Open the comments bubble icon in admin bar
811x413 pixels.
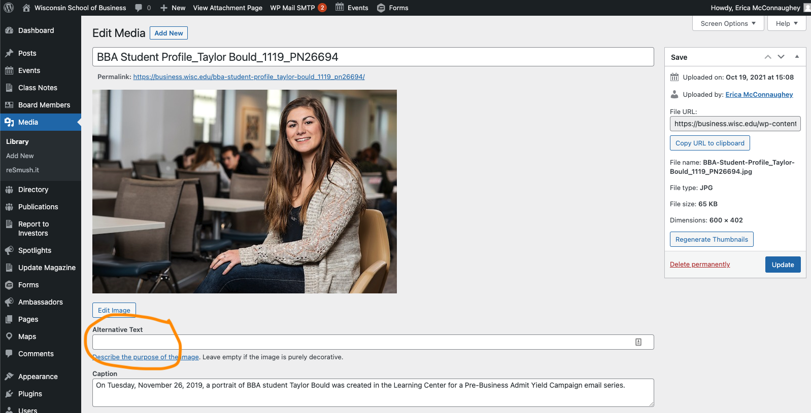tap(139, 8)
